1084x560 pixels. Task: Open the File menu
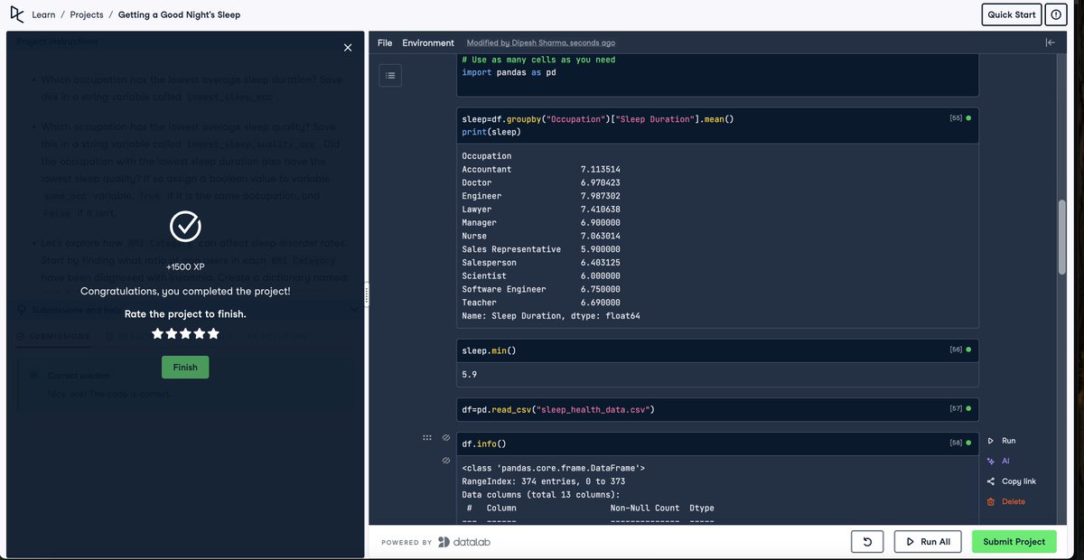(x=385, y=42)
